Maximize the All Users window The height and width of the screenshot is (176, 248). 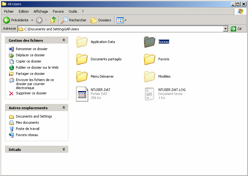click(238, 4)
